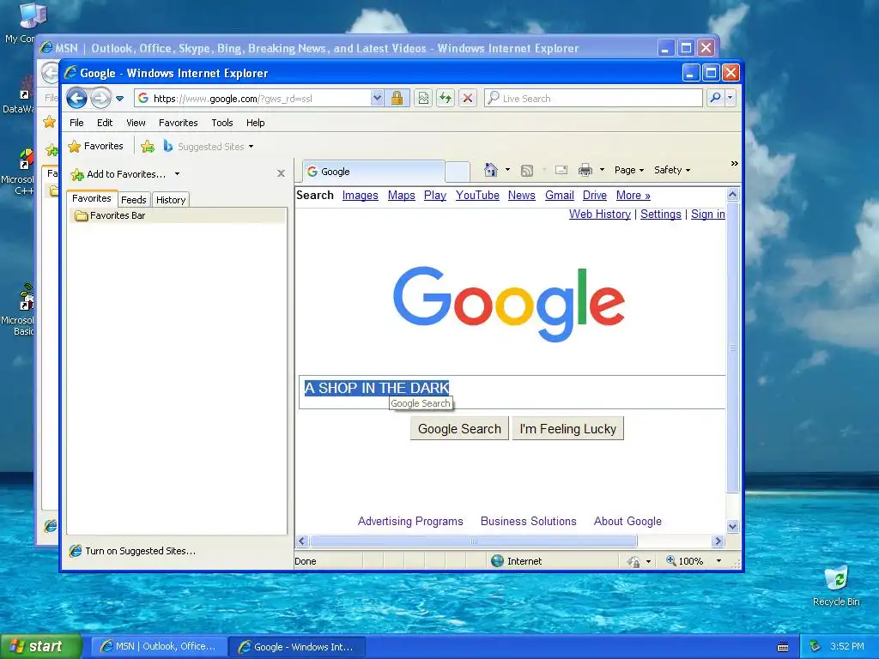
Task: Open the search provider dropdown arrow
Action: 730,98
